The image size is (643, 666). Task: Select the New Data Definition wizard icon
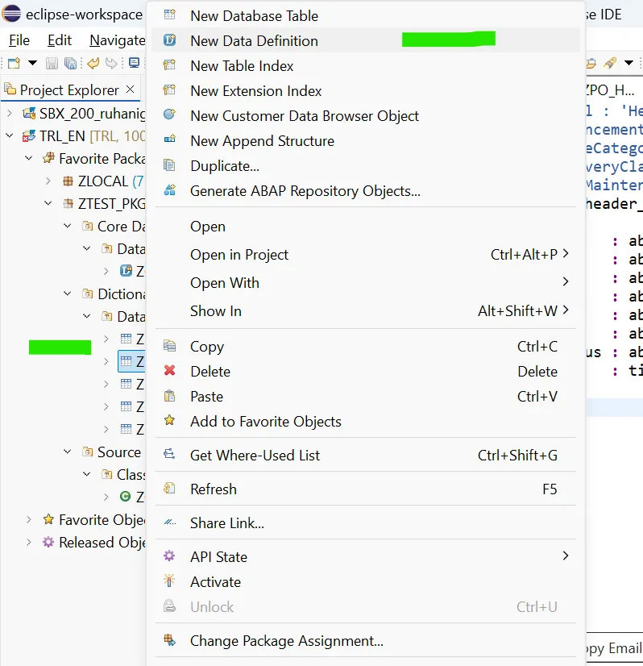point(172,40)
